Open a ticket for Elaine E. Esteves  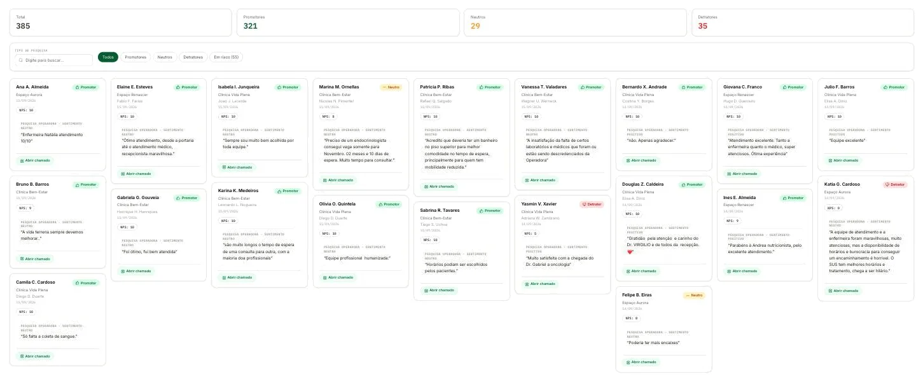tap(135, 174)
